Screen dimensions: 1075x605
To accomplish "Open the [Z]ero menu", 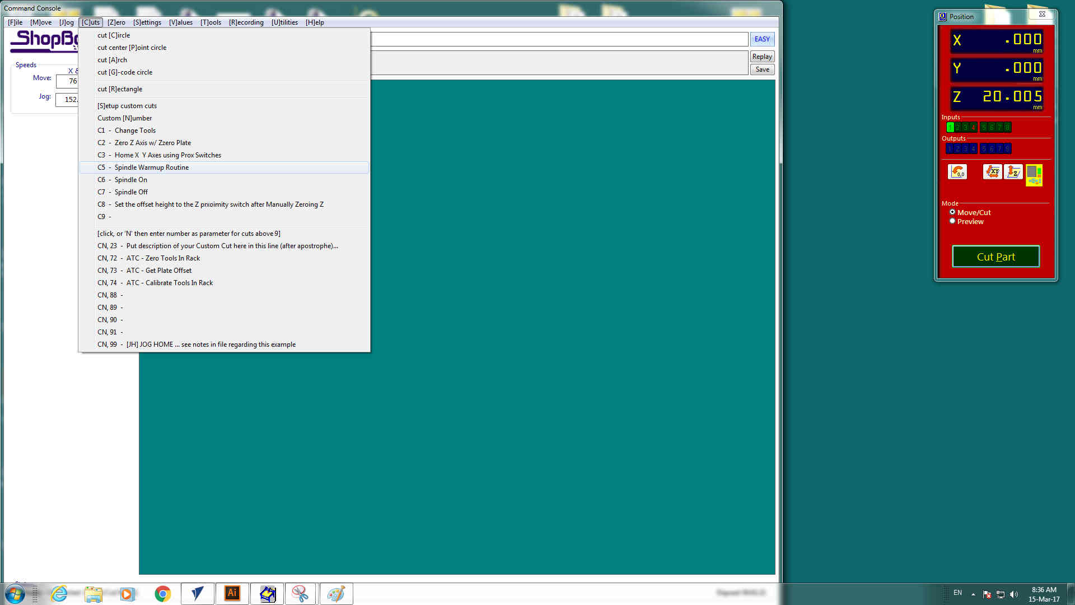I will pyautogui.click(x=116, y=22).
